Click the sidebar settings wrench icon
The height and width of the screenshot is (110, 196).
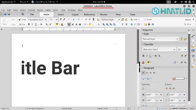pos(193,36)
